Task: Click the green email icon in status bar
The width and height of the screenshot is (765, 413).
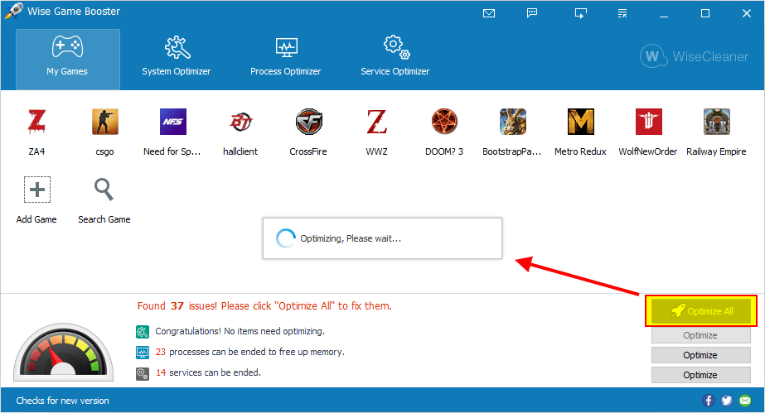Action: 745,401
